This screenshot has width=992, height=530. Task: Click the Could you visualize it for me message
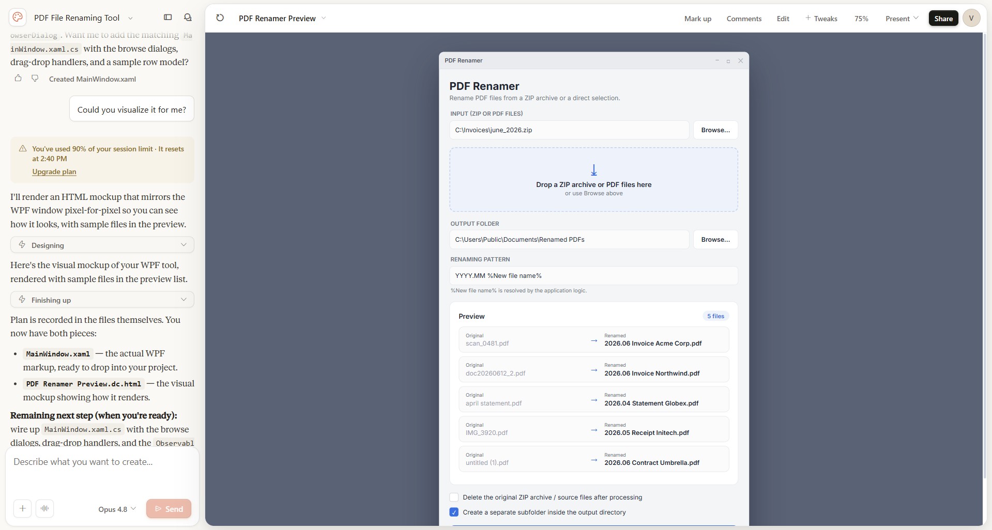[x=132, y=110]
